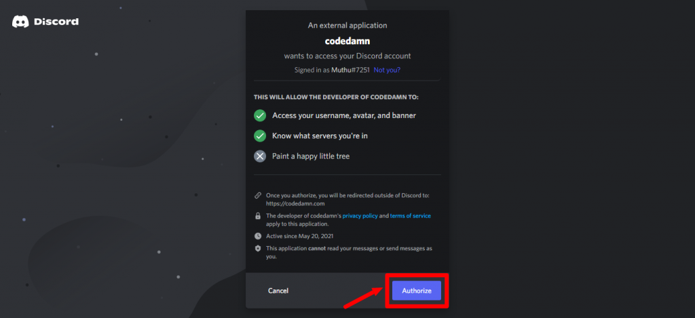
Task: Click the 'Access your username, avatar, and banner' text
Action: (344, 115)
